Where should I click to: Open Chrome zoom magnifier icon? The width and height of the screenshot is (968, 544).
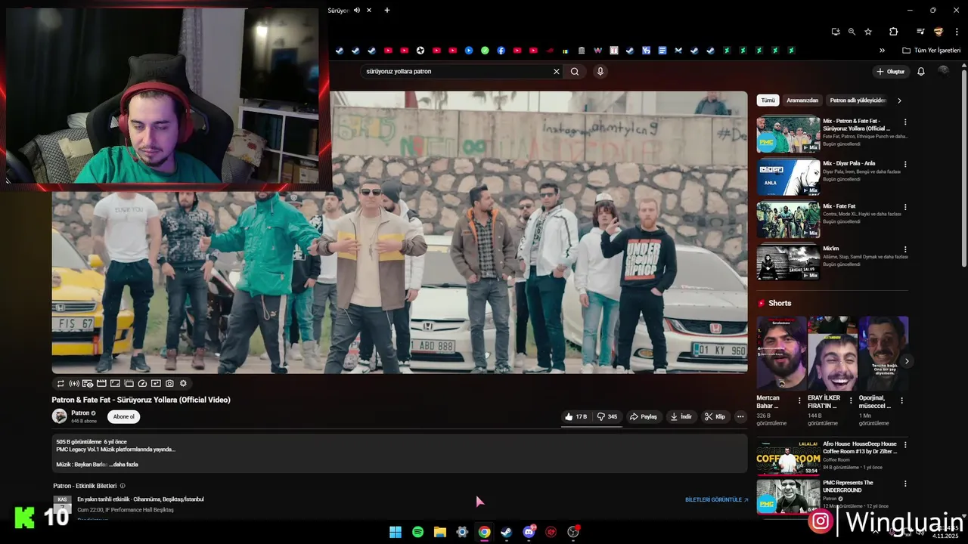[x=852, y=32]
